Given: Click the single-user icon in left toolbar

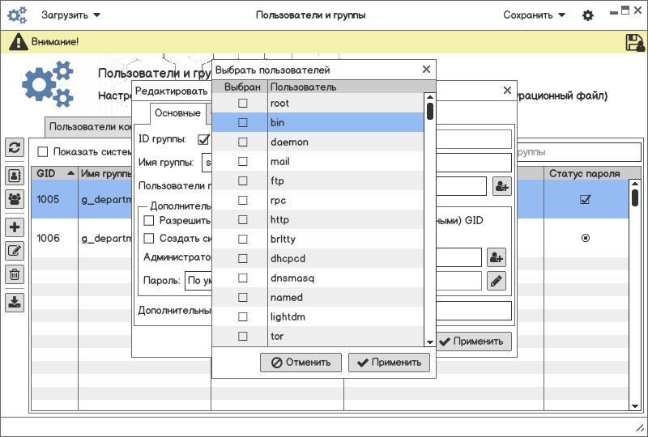Looking at the screenshot, I should [15, 175].
